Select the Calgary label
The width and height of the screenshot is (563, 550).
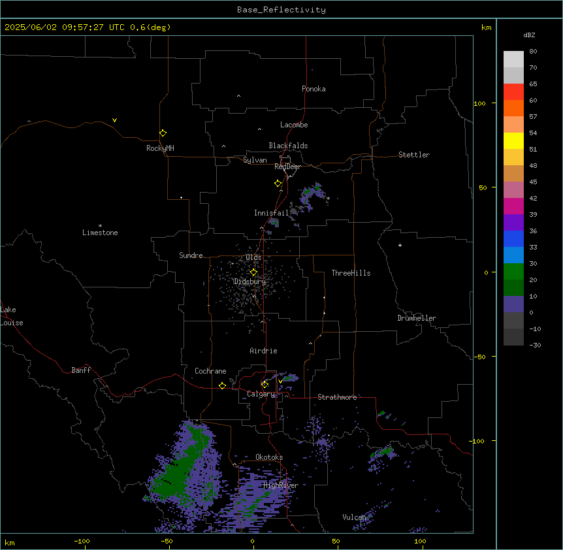[261, 394]
